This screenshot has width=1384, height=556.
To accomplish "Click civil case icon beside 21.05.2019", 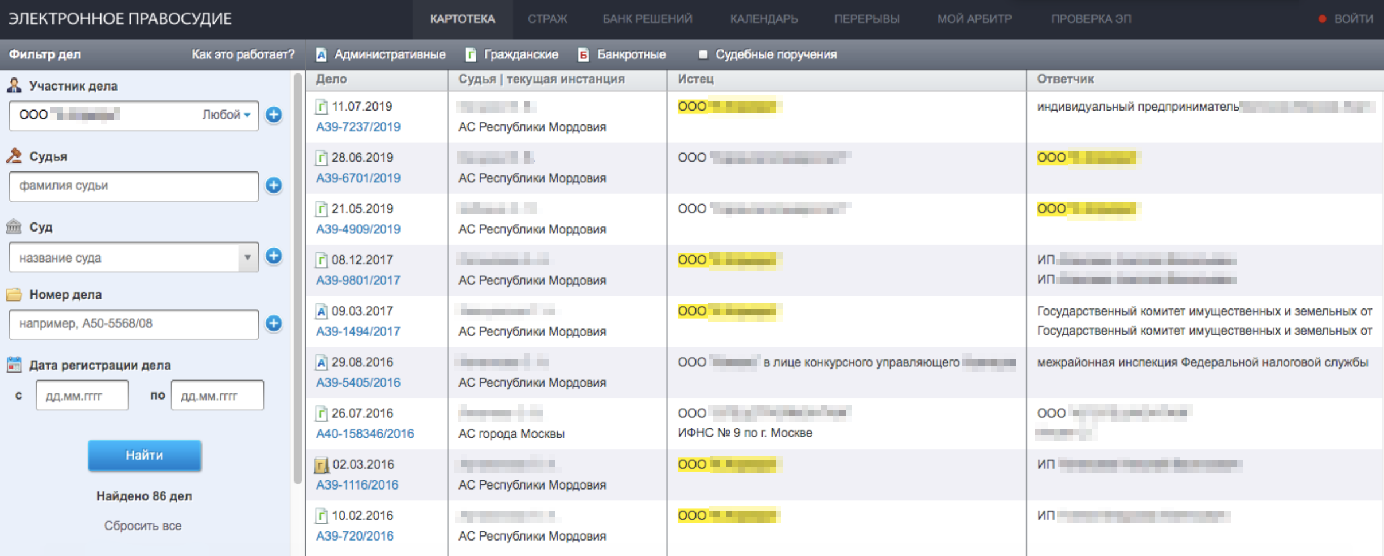I will pyautogui.click(x=321, y=209).
